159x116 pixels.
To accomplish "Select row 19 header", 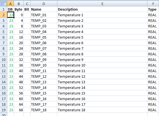I will pos(4,110).
